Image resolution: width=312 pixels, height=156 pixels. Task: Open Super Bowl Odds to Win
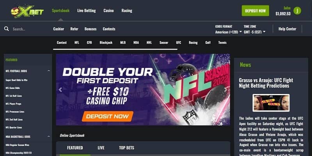coord(16,80)
